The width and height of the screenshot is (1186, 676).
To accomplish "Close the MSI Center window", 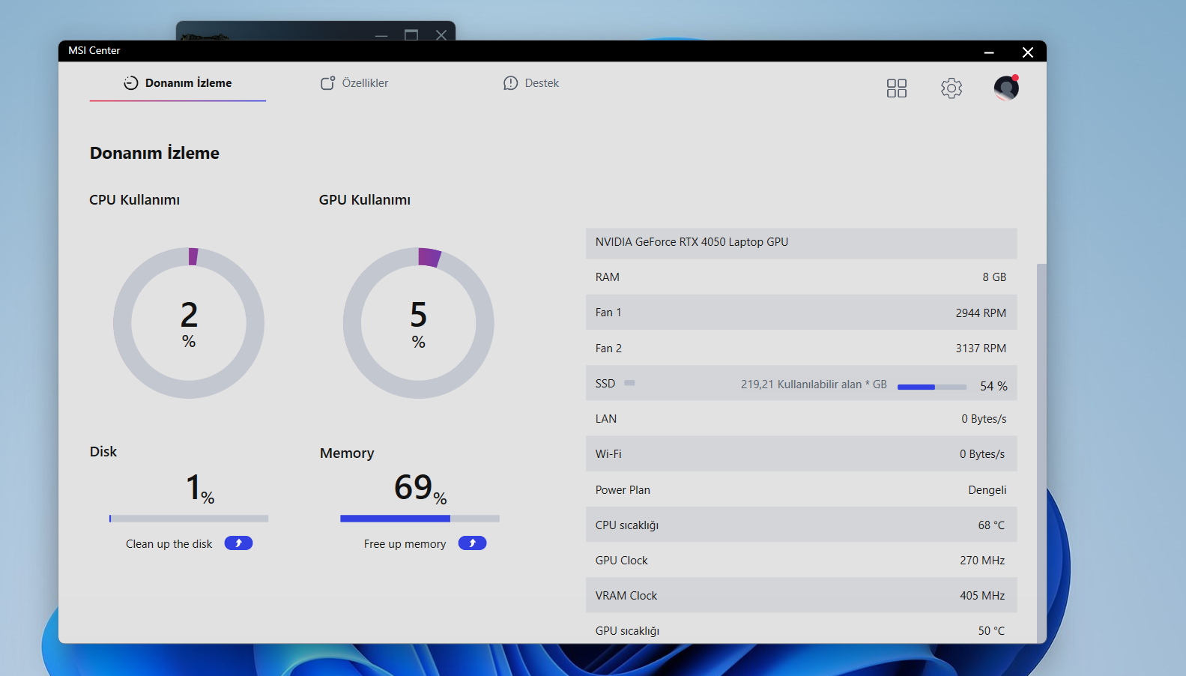I will 1028,52.
